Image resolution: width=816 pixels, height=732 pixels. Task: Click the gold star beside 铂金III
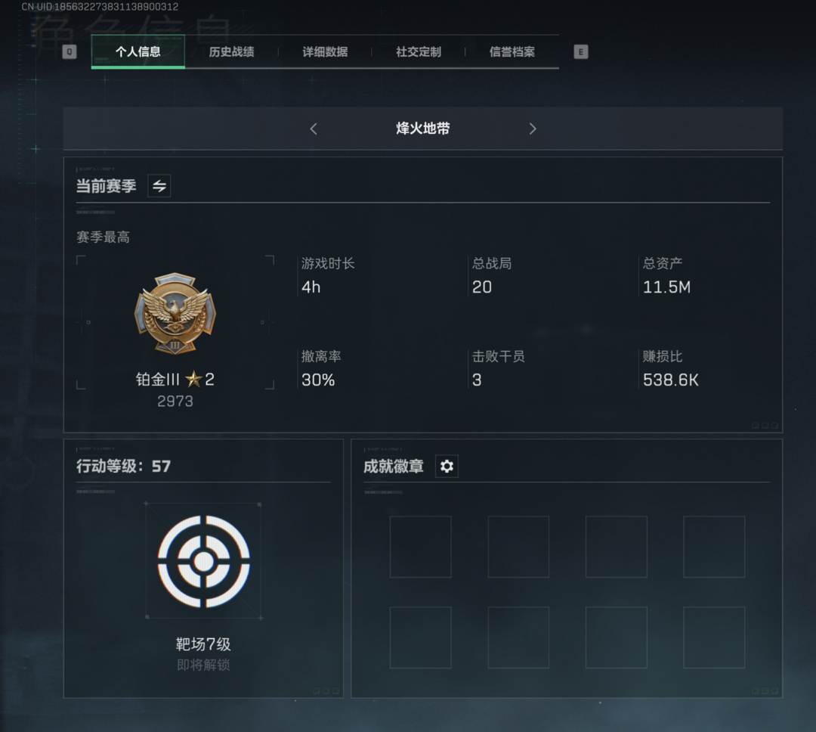193,379
